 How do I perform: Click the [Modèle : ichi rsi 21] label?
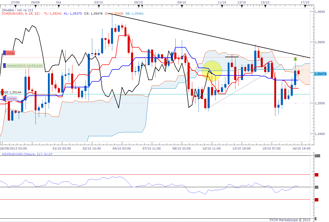17,10
